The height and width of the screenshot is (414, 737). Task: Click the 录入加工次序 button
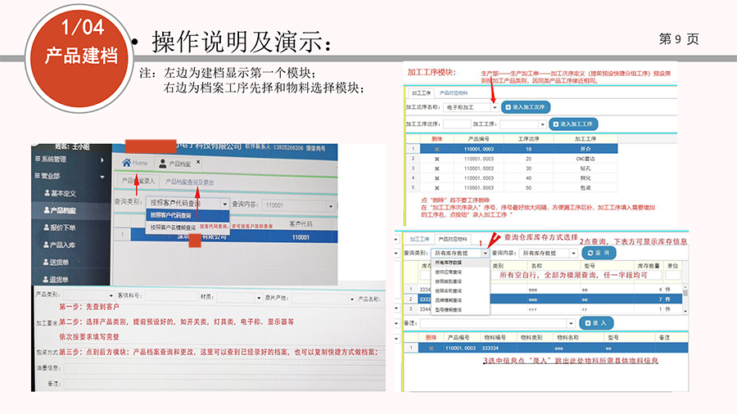point(526,107)
